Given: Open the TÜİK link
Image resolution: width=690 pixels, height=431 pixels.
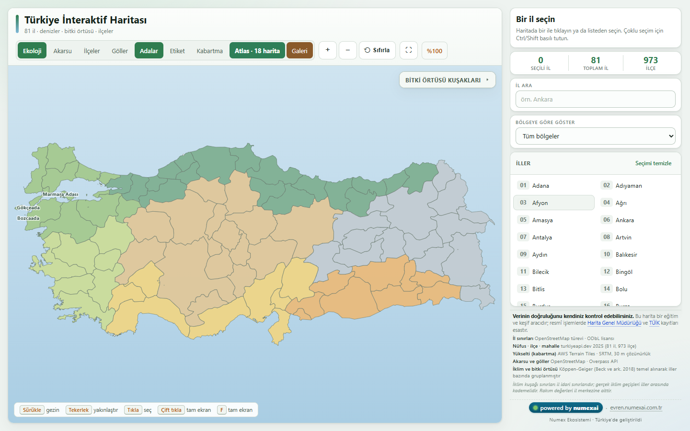Looking at the screenshot, I should (x=655, y=323).
